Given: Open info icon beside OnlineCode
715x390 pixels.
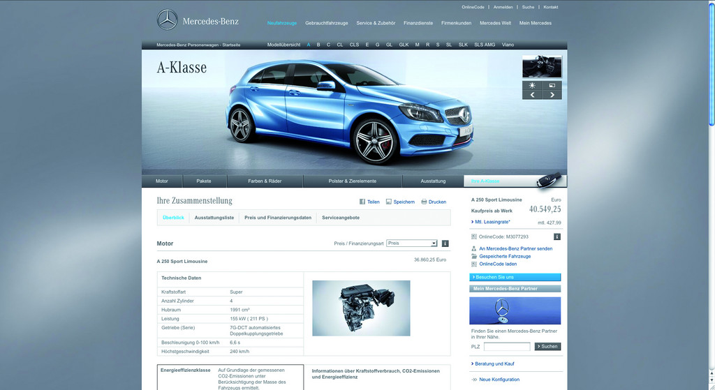Looking at the screenshot, I should pyautogui.click(x=557, y=237).
